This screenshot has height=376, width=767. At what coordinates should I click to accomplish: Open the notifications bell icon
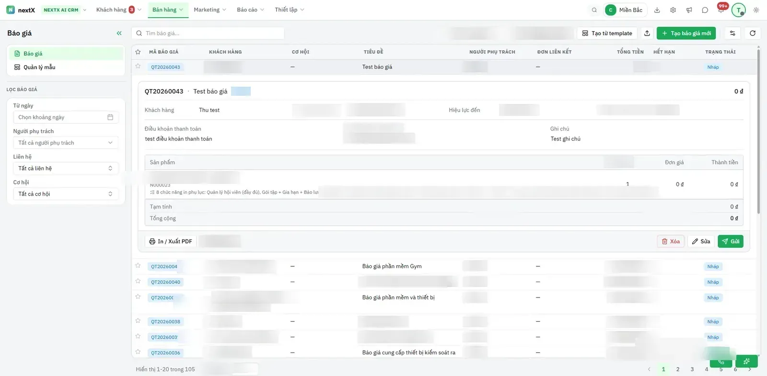pos(721,10)
